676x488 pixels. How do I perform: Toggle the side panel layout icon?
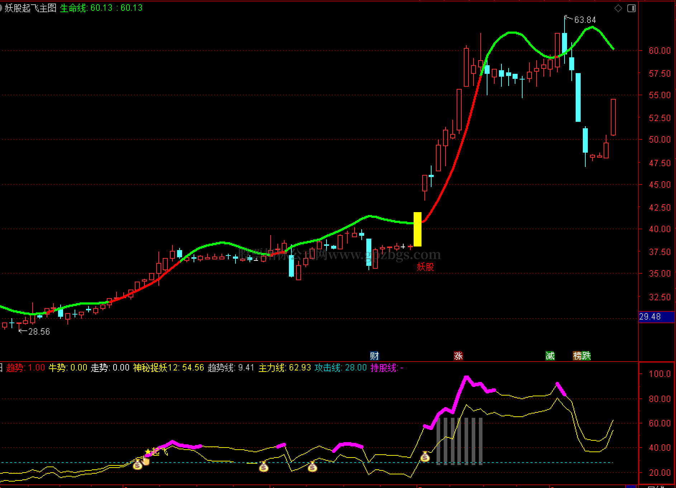pos(632,8)
